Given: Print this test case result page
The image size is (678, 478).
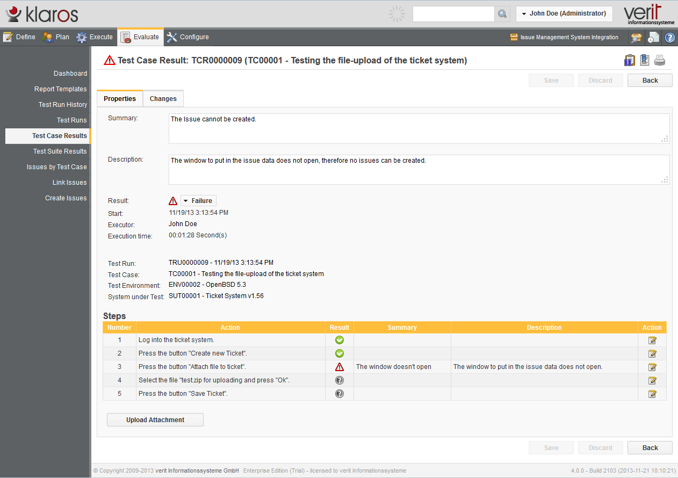Looking at the screenshot, I should 660,60.
